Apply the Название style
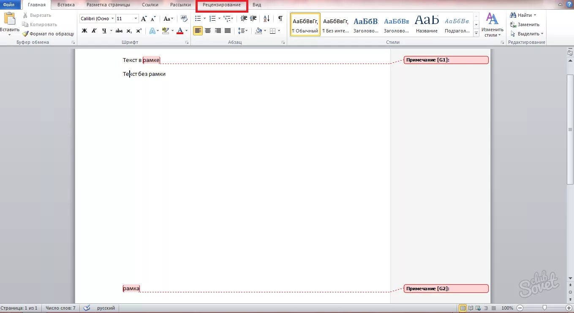The height and width of the screenshot is (313, 574). click(427, 24)
